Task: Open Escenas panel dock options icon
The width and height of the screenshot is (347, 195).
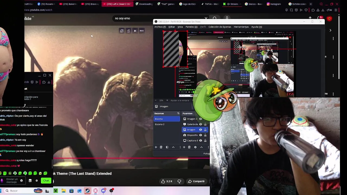Action: tap(178, 113)
